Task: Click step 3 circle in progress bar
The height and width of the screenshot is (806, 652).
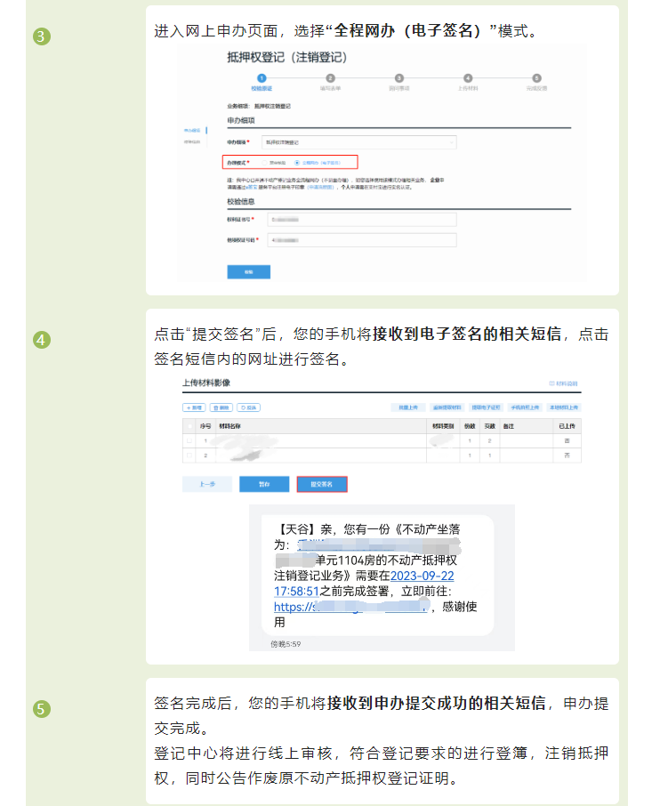Action: (x=399, y=78)
